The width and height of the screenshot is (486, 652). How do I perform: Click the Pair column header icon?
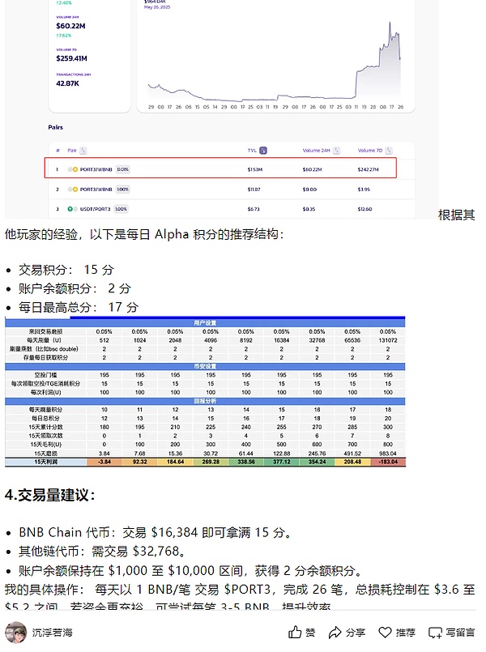pos(82,150)
